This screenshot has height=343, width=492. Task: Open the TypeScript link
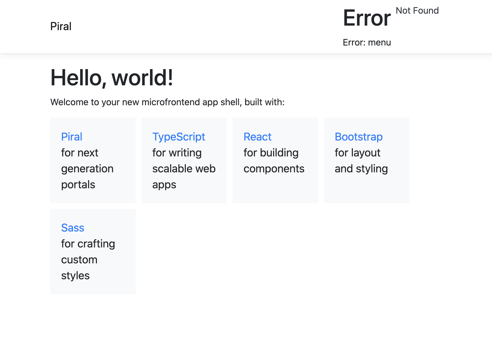click(179, 137)
